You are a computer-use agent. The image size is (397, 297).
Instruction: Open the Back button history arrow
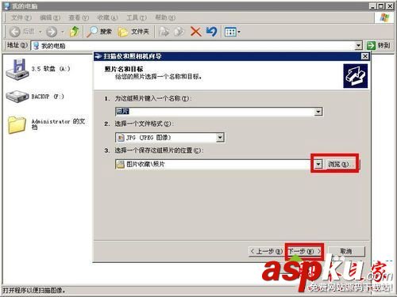(x=40, y=32)
